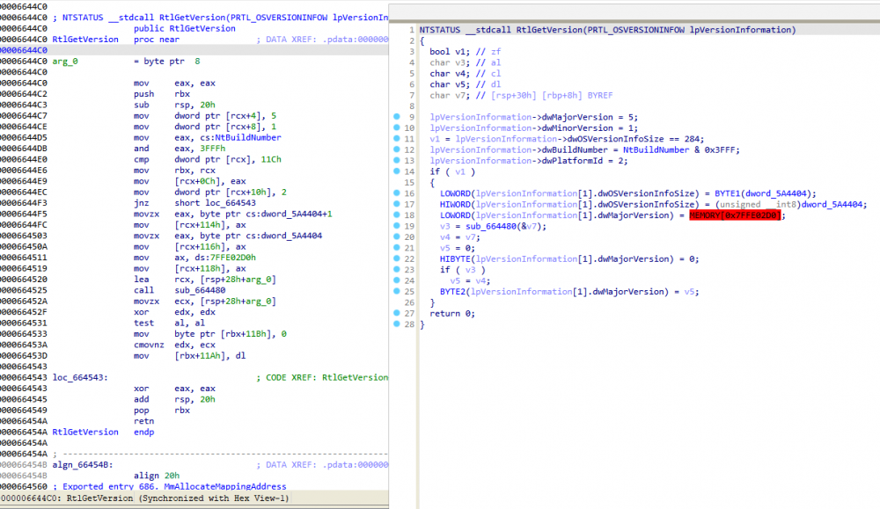Click the red highlighted MEMORY[0x7FFE02D0] expression
880x509 pixels.
736,215
